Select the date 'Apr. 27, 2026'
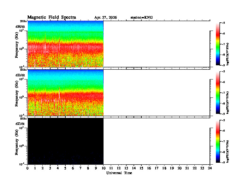Viewport: 250px width, 193px height. [105, 18]
